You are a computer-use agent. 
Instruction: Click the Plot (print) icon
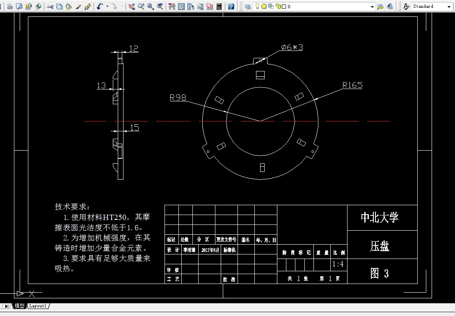click(10, 7)
